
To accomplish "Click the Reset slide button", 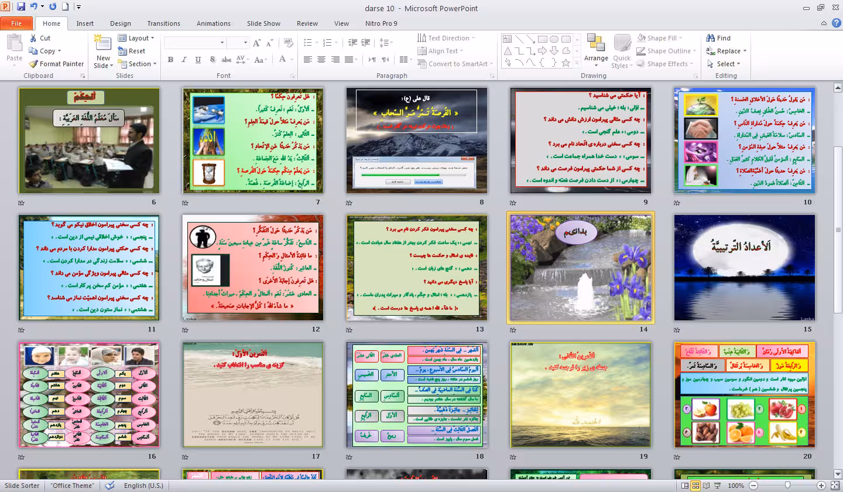I will [x=132, y=51].
